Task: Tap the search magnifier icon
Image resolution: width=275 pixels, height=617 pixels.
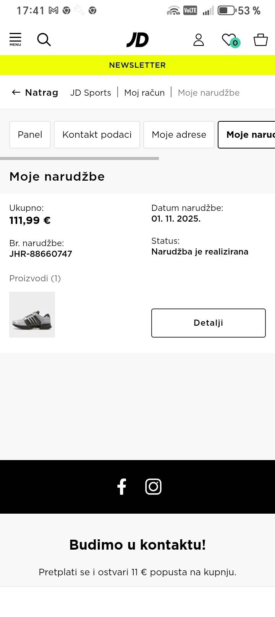Action: [x=44, y=39]
